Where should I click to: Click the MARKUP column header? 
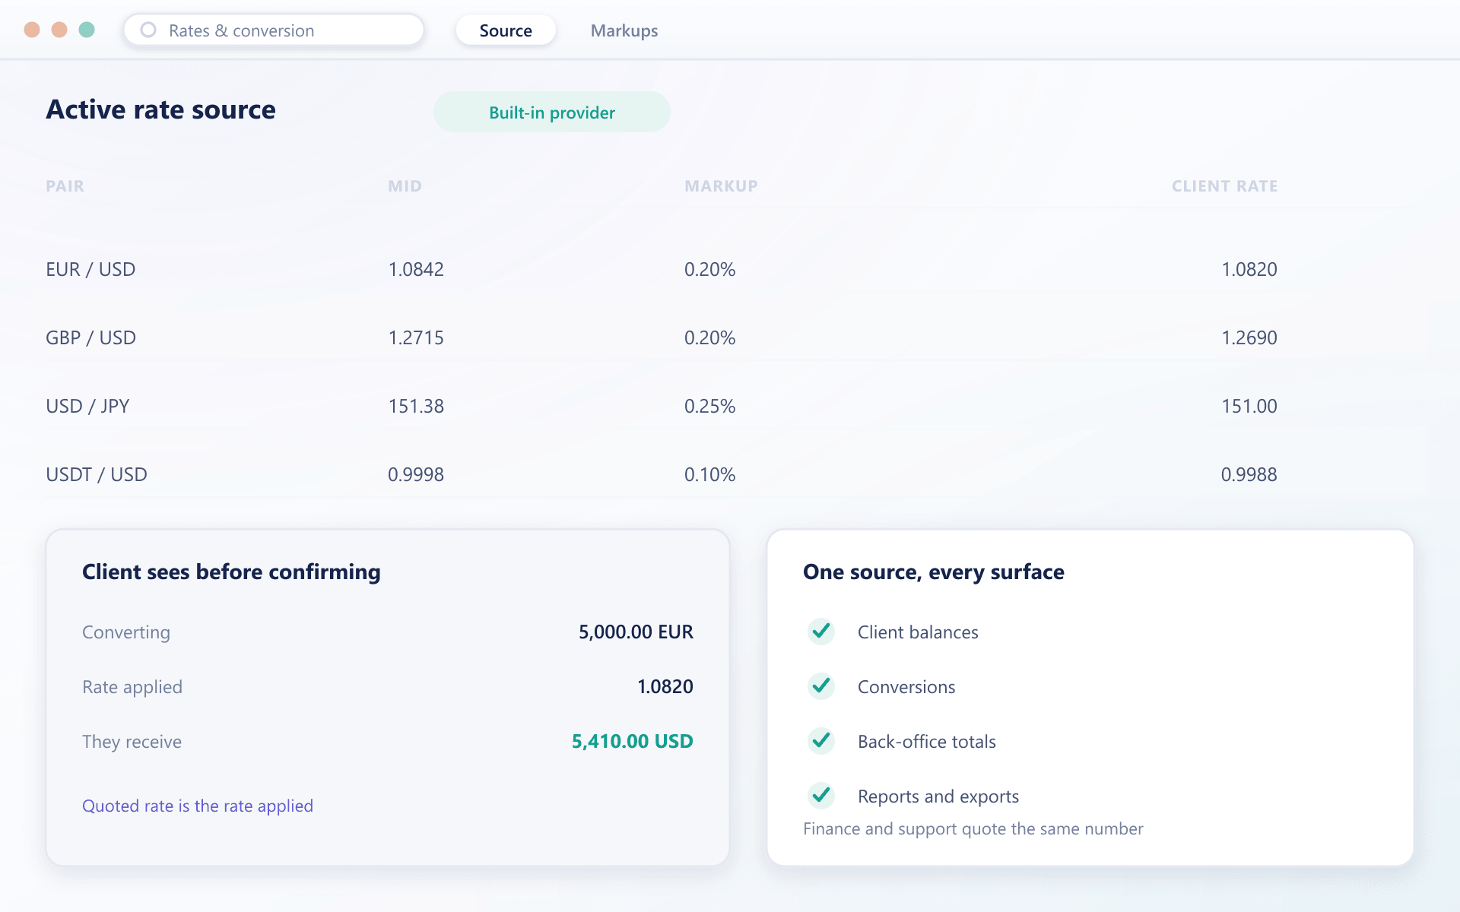click(x=721, y=186)
